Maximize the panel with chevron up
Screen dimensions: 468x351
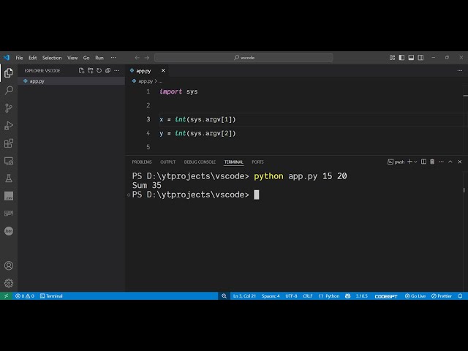coord(450,162)
